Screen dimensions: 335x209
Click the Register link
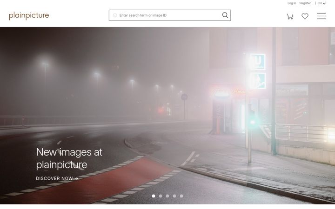pyautogui.click(x=305, y=3)
